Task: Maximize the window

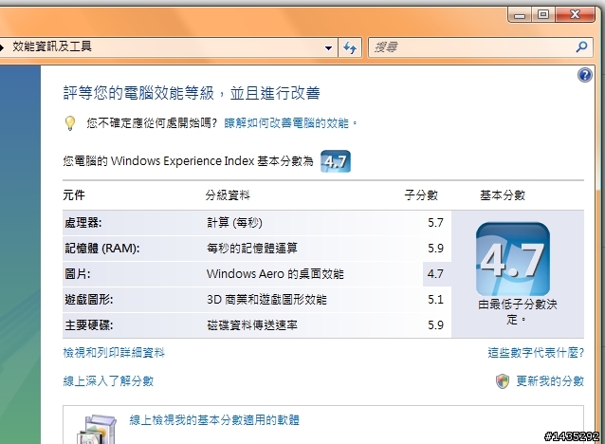Action: [x=543, y=14]
